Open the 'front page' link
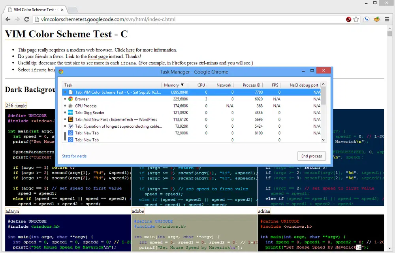 point(98,57)
